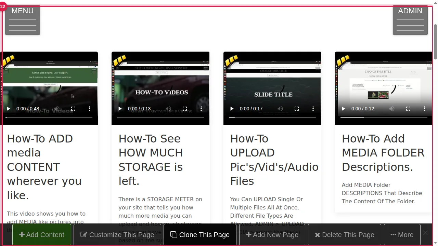Image resolution: width=438 pixels, height=246 pixels.
Task: Select the 'How-To ADD media CONTENT wherever you like.' heading
Action: point(44,167)
